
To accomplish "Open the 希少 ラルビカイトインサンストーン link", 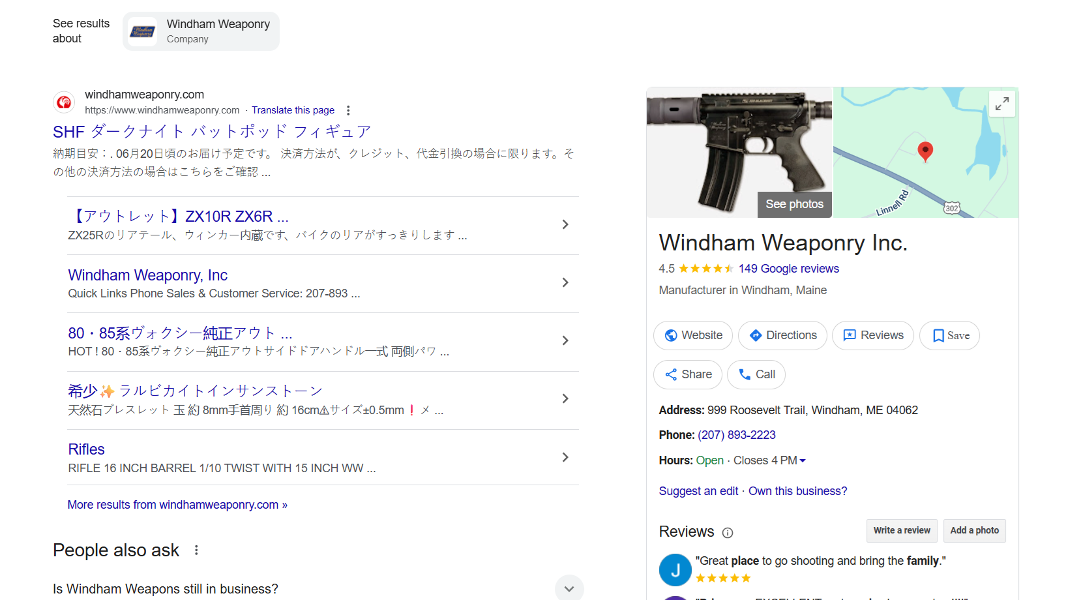I will [x=196, y=391].
